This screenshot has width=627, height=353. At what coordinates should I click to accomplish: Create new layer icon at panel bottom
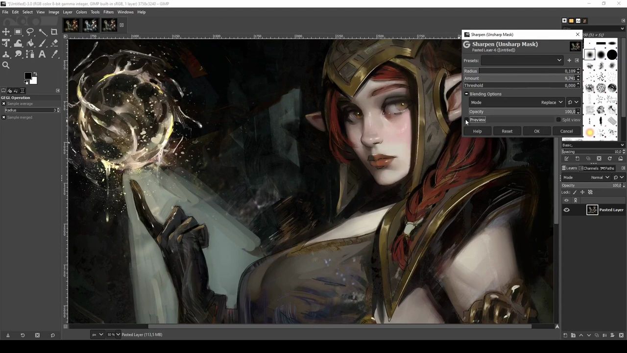coord(565,335)
